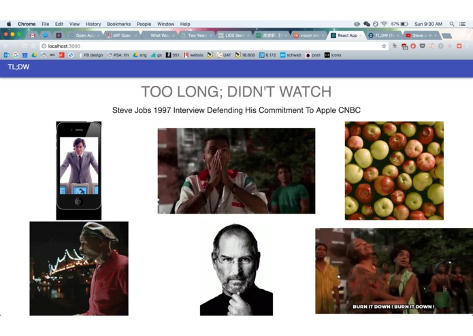Open the gs bookmark
Image resolution: width=473 pixels, height=336 pixels.
(157, 55)
